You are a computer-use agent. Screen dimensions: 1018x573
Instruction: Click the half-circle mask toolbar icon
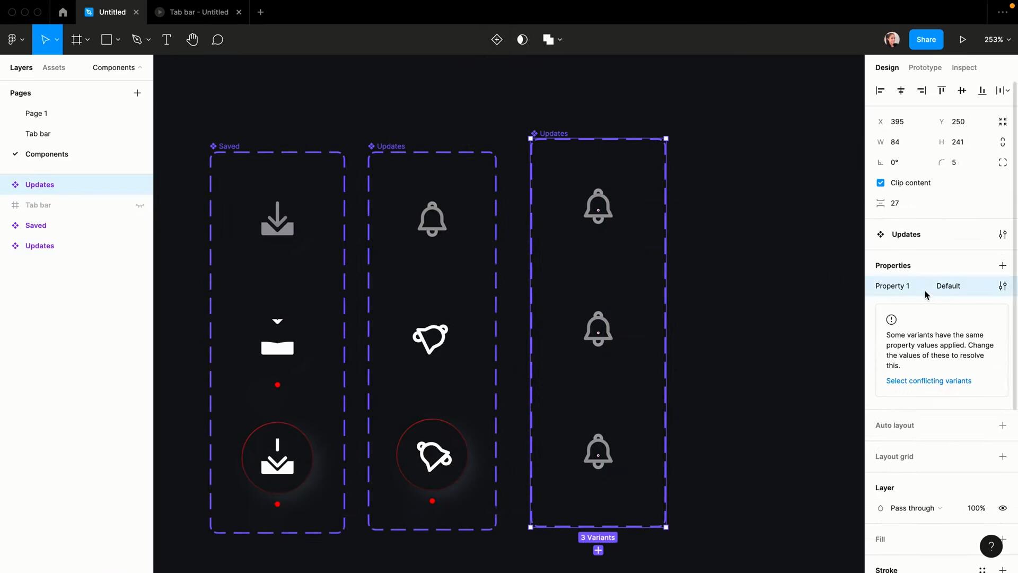point(522,40)
